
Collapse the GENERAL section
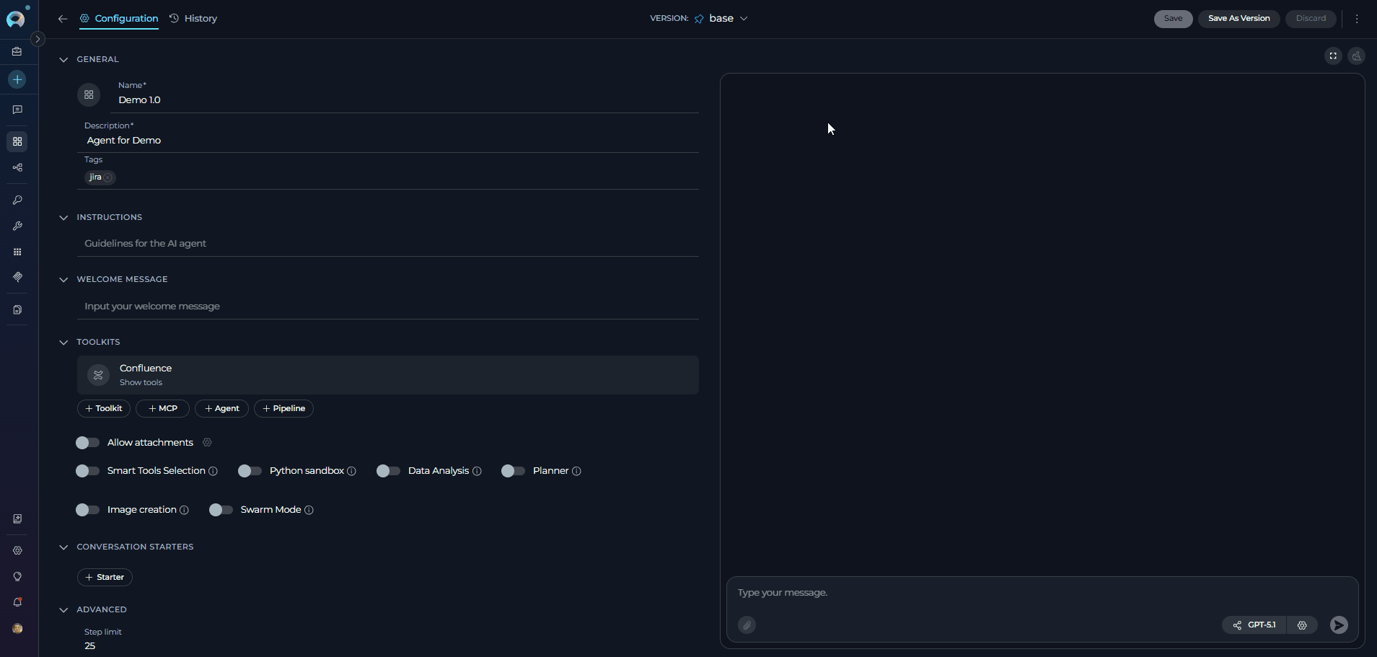point(63,60)
